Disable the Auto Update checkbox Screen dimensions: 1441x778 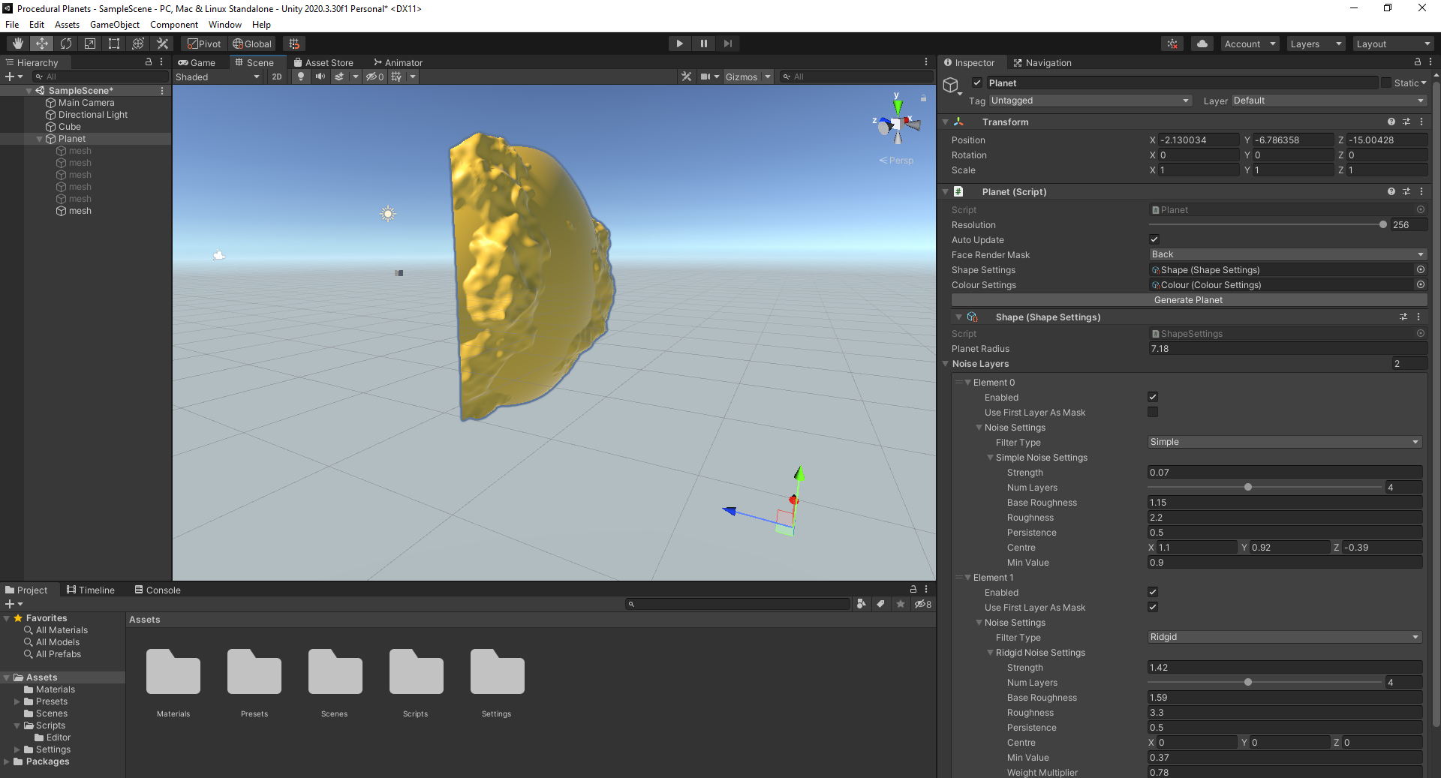(x=1154, y=239)
